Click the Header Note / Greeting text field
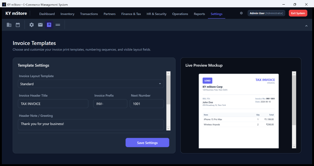 coord(91,125)
